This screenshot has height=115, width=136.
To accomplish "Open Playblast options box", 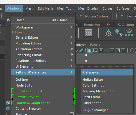I will coord(72,114).
